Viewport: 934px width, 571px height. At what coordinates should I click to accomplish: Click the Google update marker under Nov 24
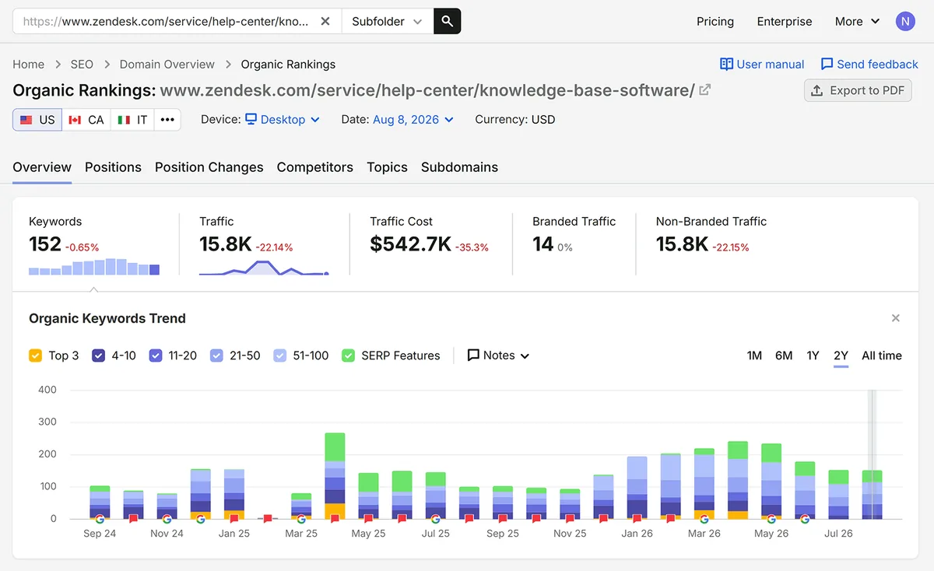click(167, 518)
